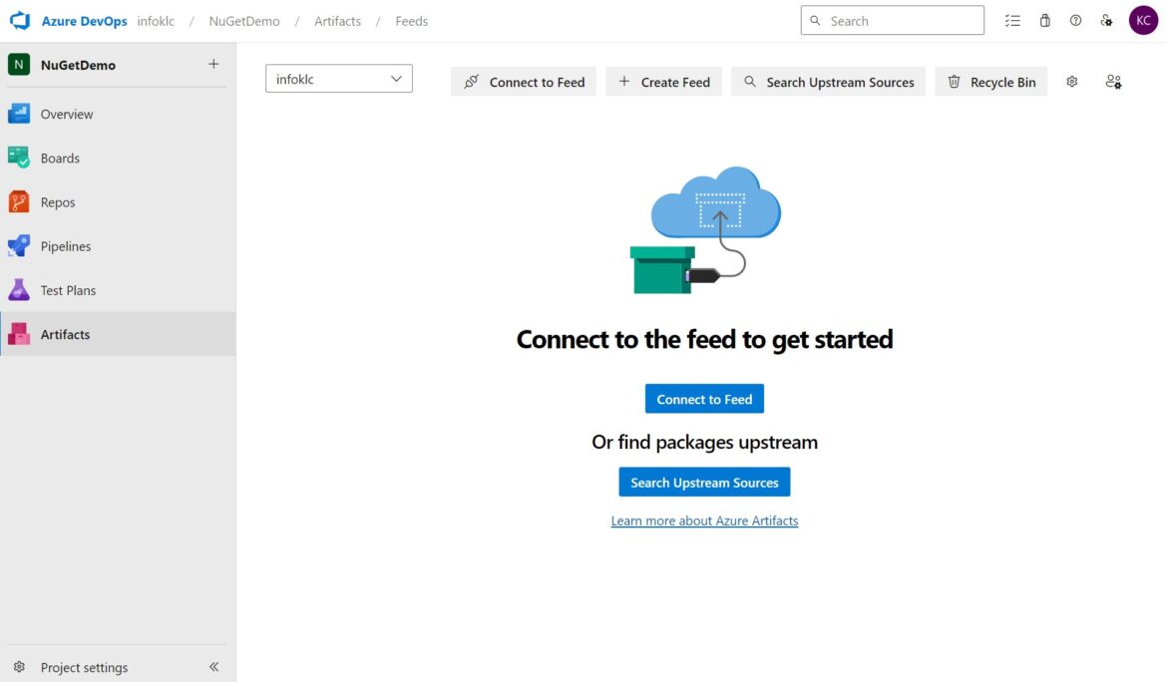Open Project settings at sidebar bottom
Screen dimensions: 1167x682
(85, 667)
